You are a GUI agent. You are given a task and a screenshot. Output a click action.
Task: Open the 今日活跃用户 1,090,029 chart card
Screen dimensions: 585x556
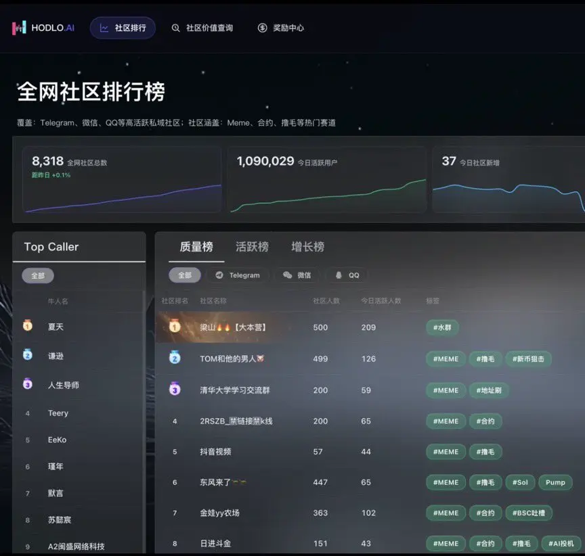[x=327, y=180]
